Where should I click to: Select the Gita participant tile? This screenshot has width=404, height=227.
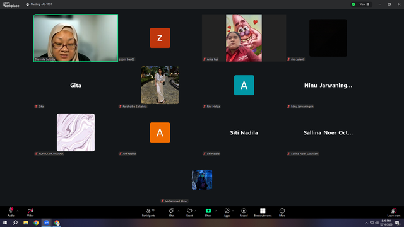76,85
